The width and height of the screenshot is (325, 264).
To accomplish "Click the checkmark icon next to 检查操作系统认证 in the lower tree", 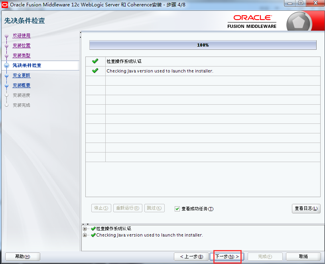I will tap(93, 229).
